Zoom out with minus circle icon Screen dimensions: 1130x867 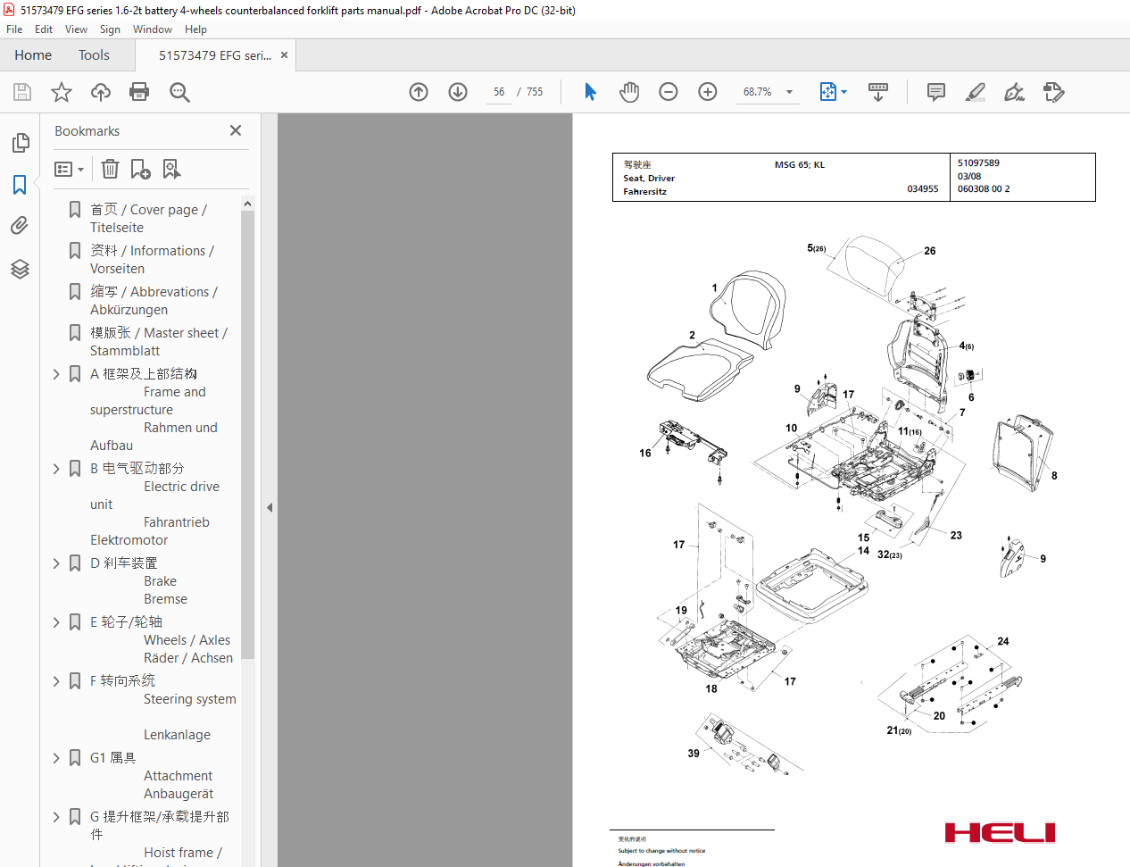coord(669,92)
